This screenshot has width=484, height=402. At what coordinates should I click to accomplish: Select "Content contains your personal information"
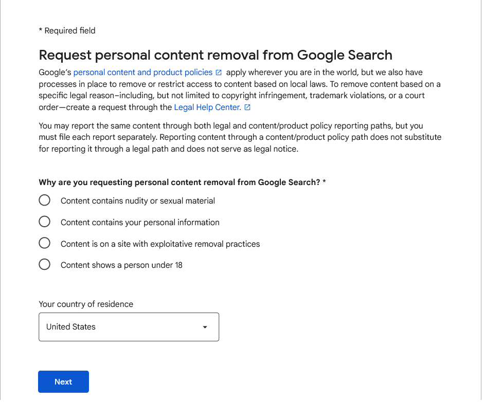click(44, 222)
